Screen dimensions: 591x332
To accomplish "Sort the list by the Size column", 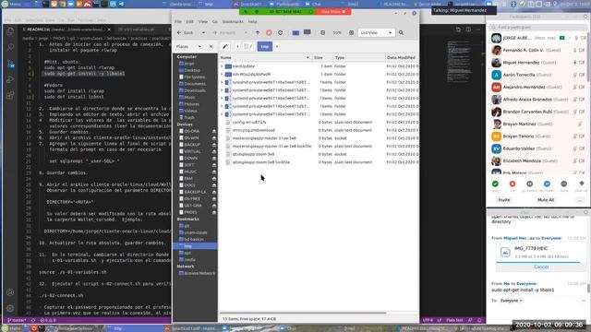I will pyautogui.click(x=322, y=57).
